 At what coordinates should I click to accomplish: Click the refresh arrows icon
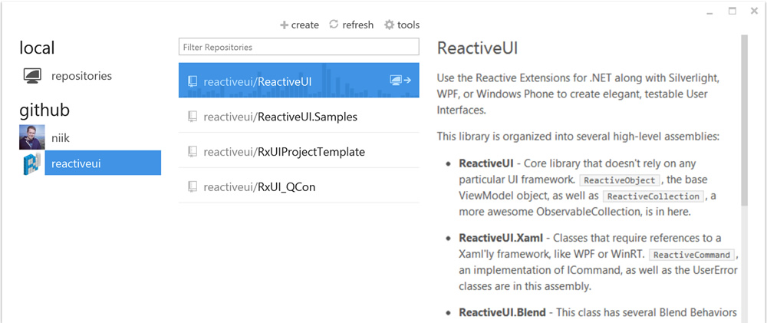334,25
